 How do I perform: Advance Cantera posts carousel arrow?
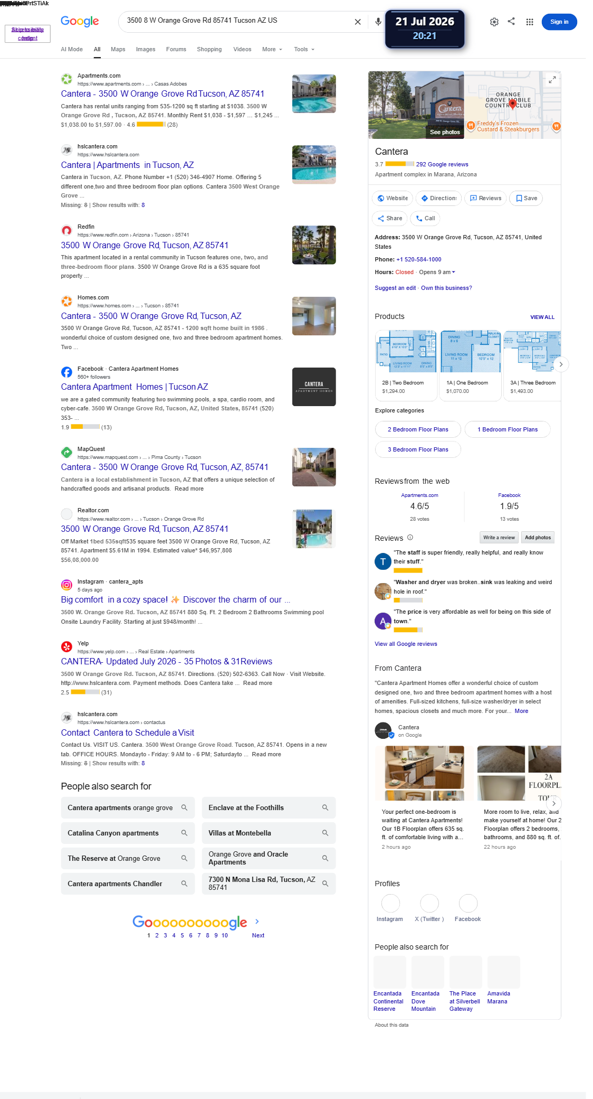[x=553, y=803]
